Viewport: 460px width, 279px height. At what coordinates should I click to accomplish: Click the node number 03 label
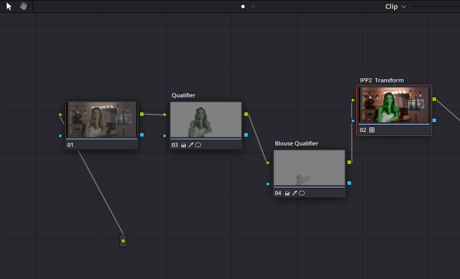pos(175,145)
